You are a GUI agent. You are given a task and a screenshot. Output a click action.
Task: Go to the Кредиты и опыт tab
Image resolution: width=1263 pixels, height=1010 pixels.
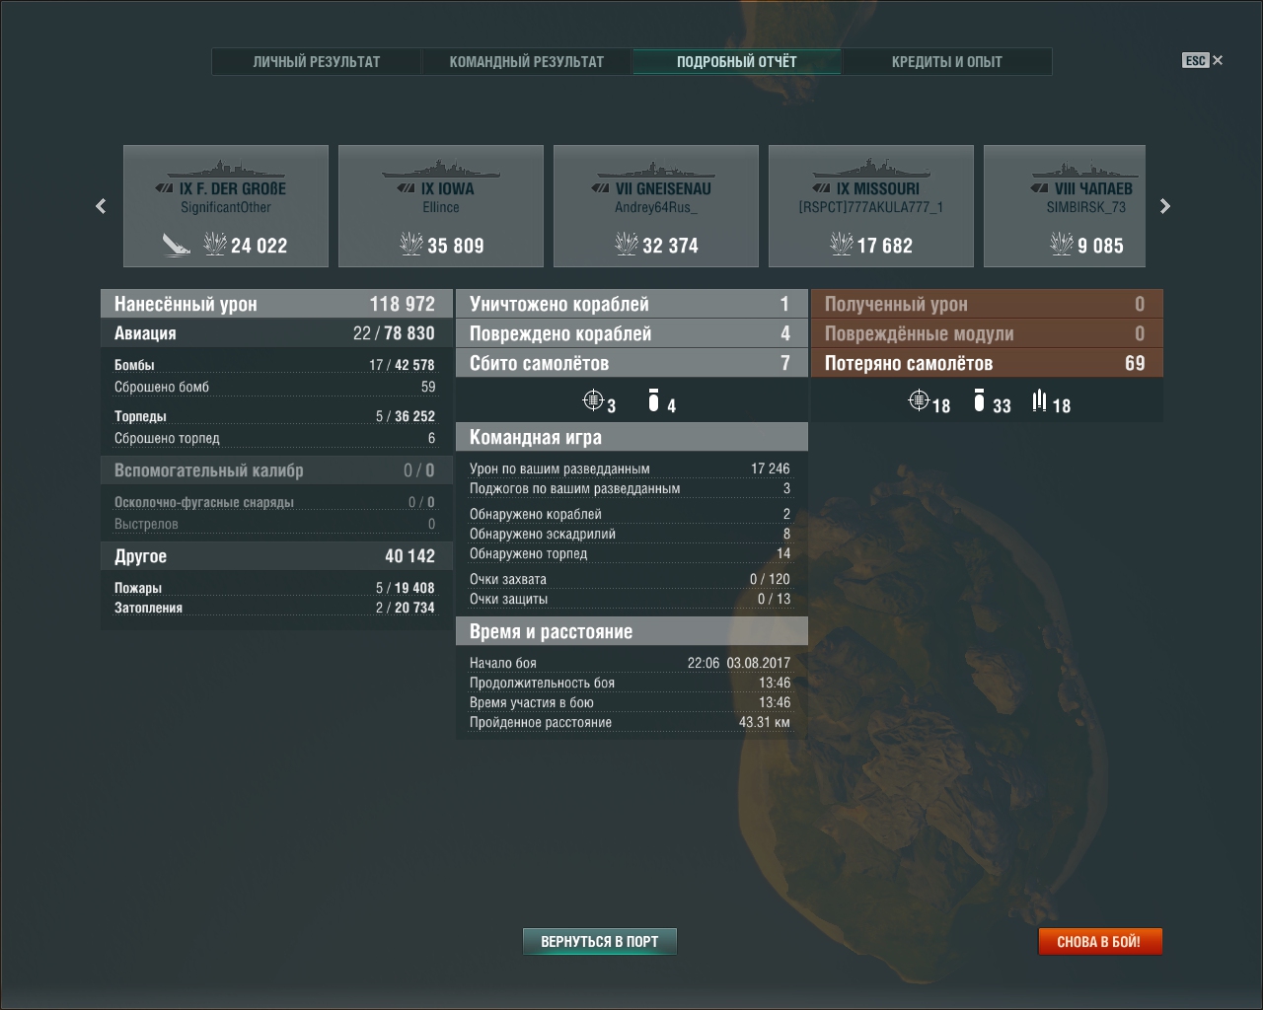click(x=946, y=62)
